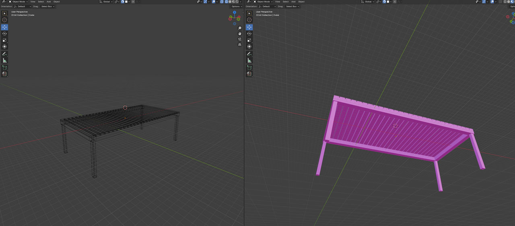Screen dimensions: 515x226
Task: Click the Options button in left viewport
Action: [x=236, y=6]
